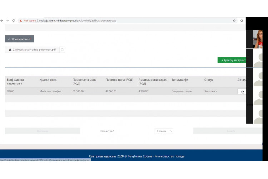This screenshot has width=268, height=179.
Task: Click the Процењена цена column header
Action: point(84,82)
